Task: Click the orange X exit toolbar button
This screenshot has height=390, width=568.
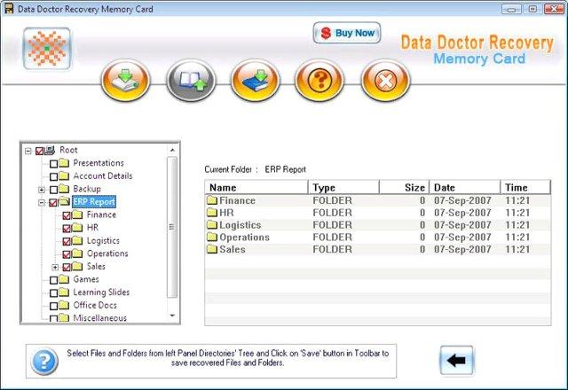Action: point(385,80)
